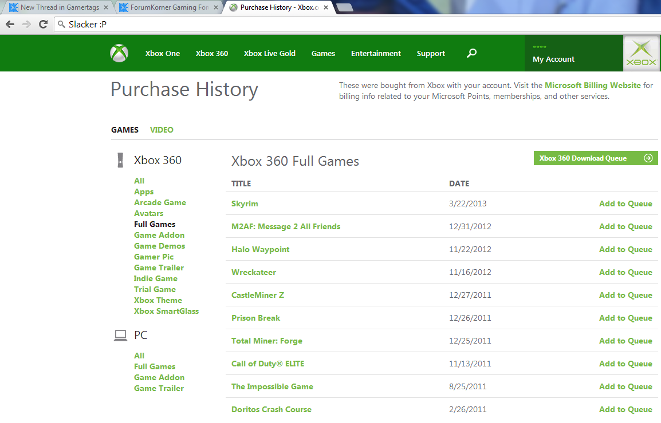This screenshot has width=661, height=423.
Task: Open M2AF: Message 2 All Friends
Action: (285, 226)
